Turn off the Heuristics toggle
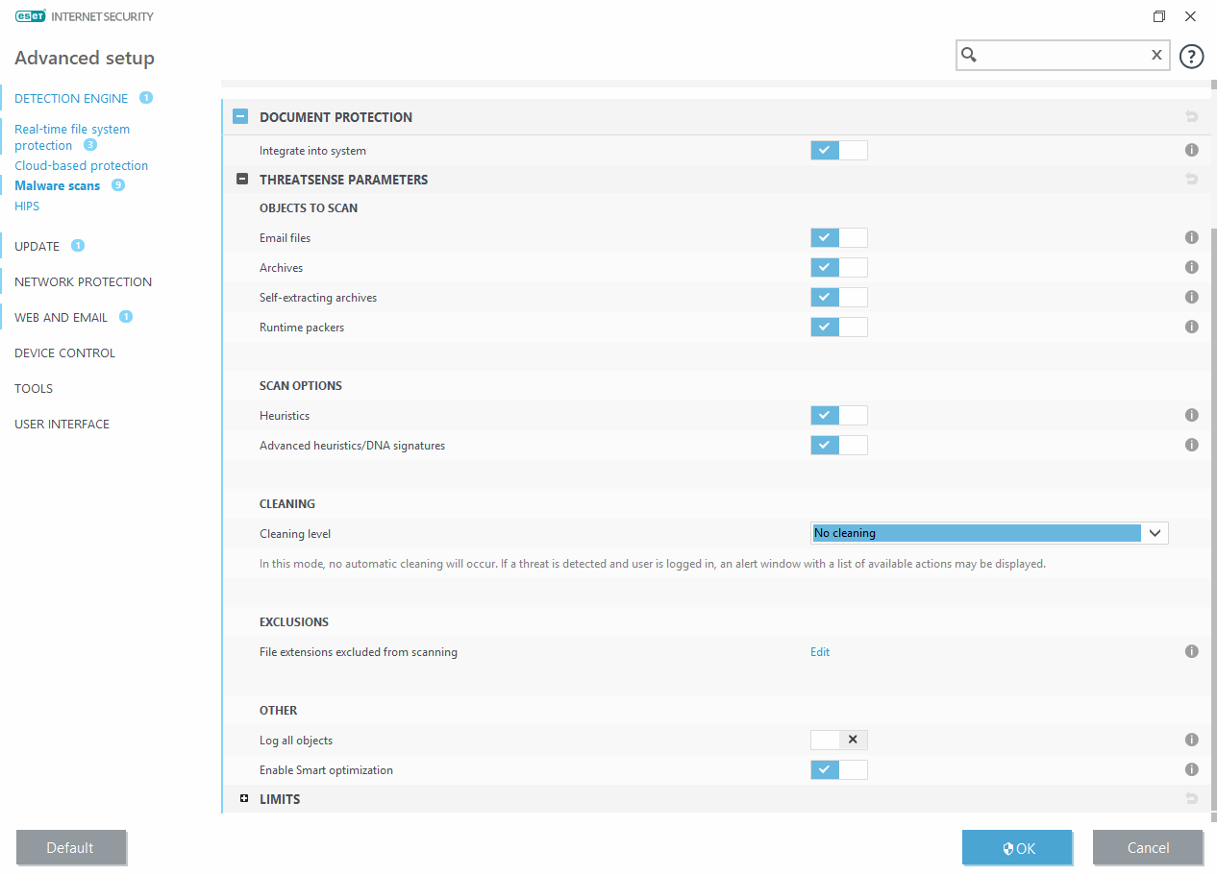 click(x=838, y=415)
